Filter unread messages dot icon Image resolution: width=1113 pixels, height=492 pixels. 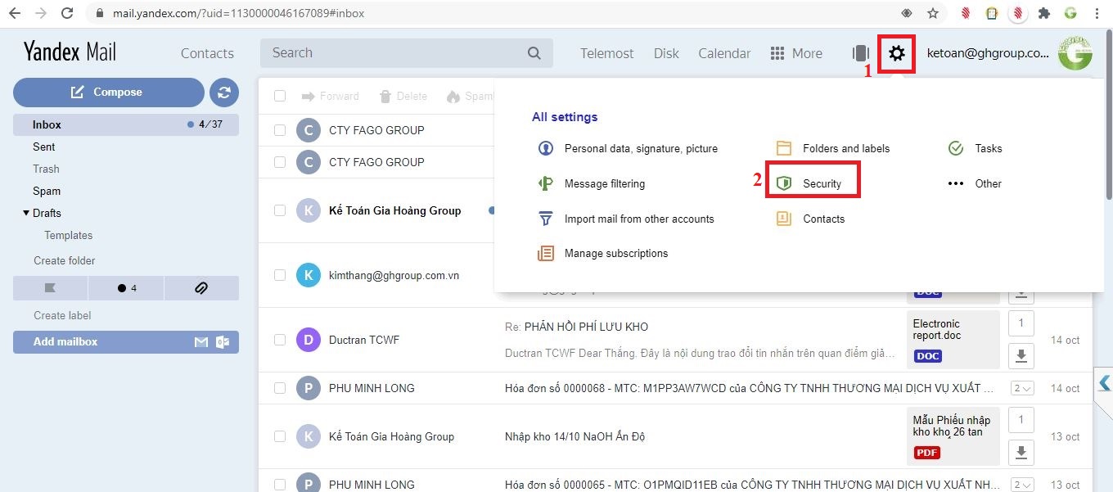click(126, 288)
